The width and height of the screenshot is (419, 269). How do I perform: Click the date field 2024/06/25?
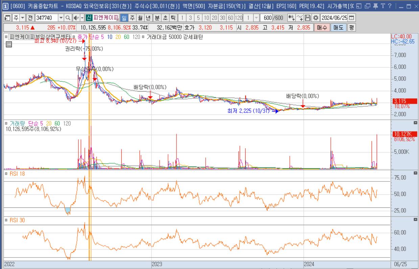click(334, 18)
